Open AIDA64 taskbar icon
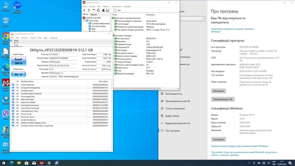 pyautogui.click(x=41, y=163)
